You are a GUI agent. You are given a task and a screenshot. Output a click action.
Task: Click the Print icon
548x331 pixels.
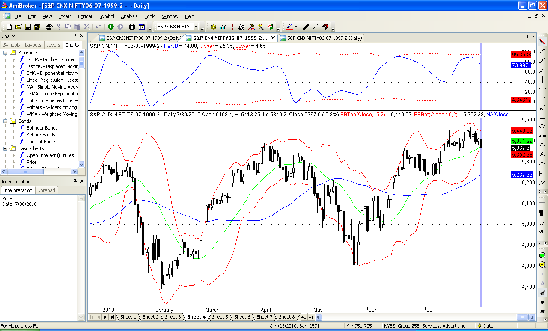point(49,27)
